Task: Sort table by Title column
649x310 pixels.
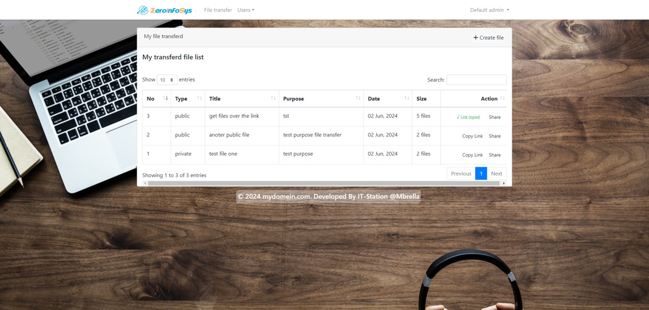Action: [x=241, y=98]
